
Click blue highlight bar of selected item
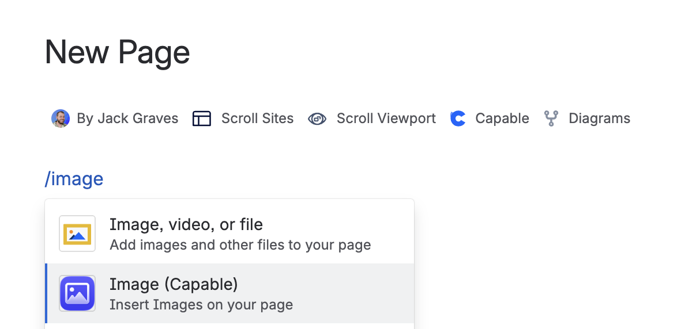click(x=46, y=293)
